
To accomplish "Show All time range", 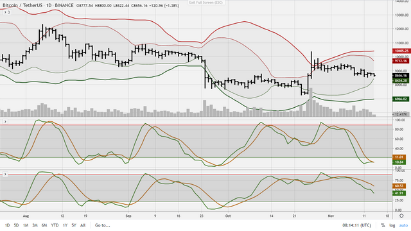I will [83, 225].
